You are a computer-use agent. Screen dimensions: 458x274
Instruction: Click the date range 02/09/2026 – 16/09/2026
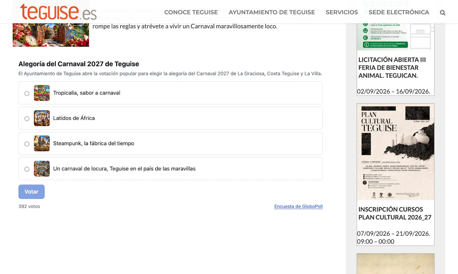(394, 91)
